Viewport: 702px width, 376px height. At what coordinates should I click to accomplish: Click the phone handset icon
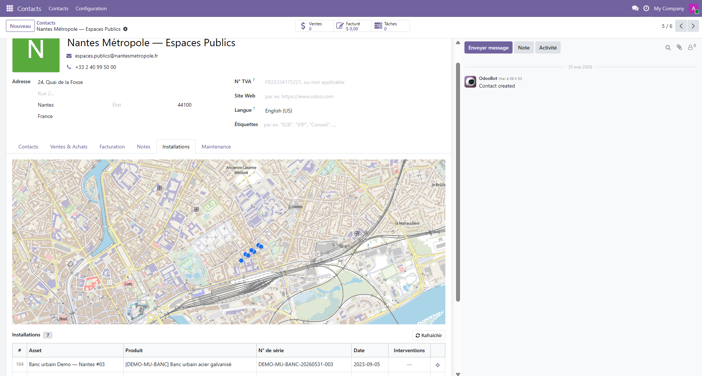pyautogui.click(x=69, y=67)
